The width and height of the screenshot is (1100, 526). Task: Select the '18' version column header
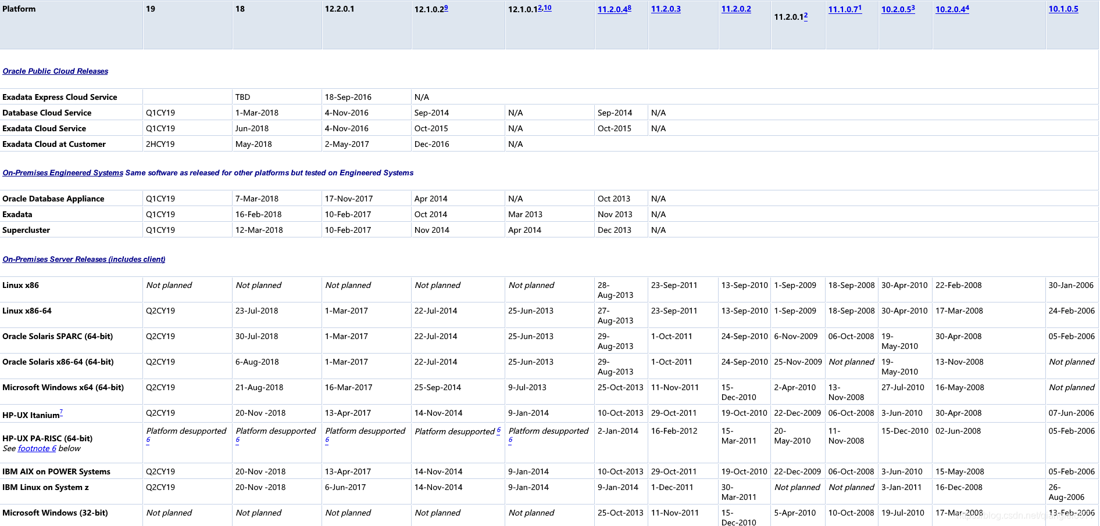[x=240, y=9]
